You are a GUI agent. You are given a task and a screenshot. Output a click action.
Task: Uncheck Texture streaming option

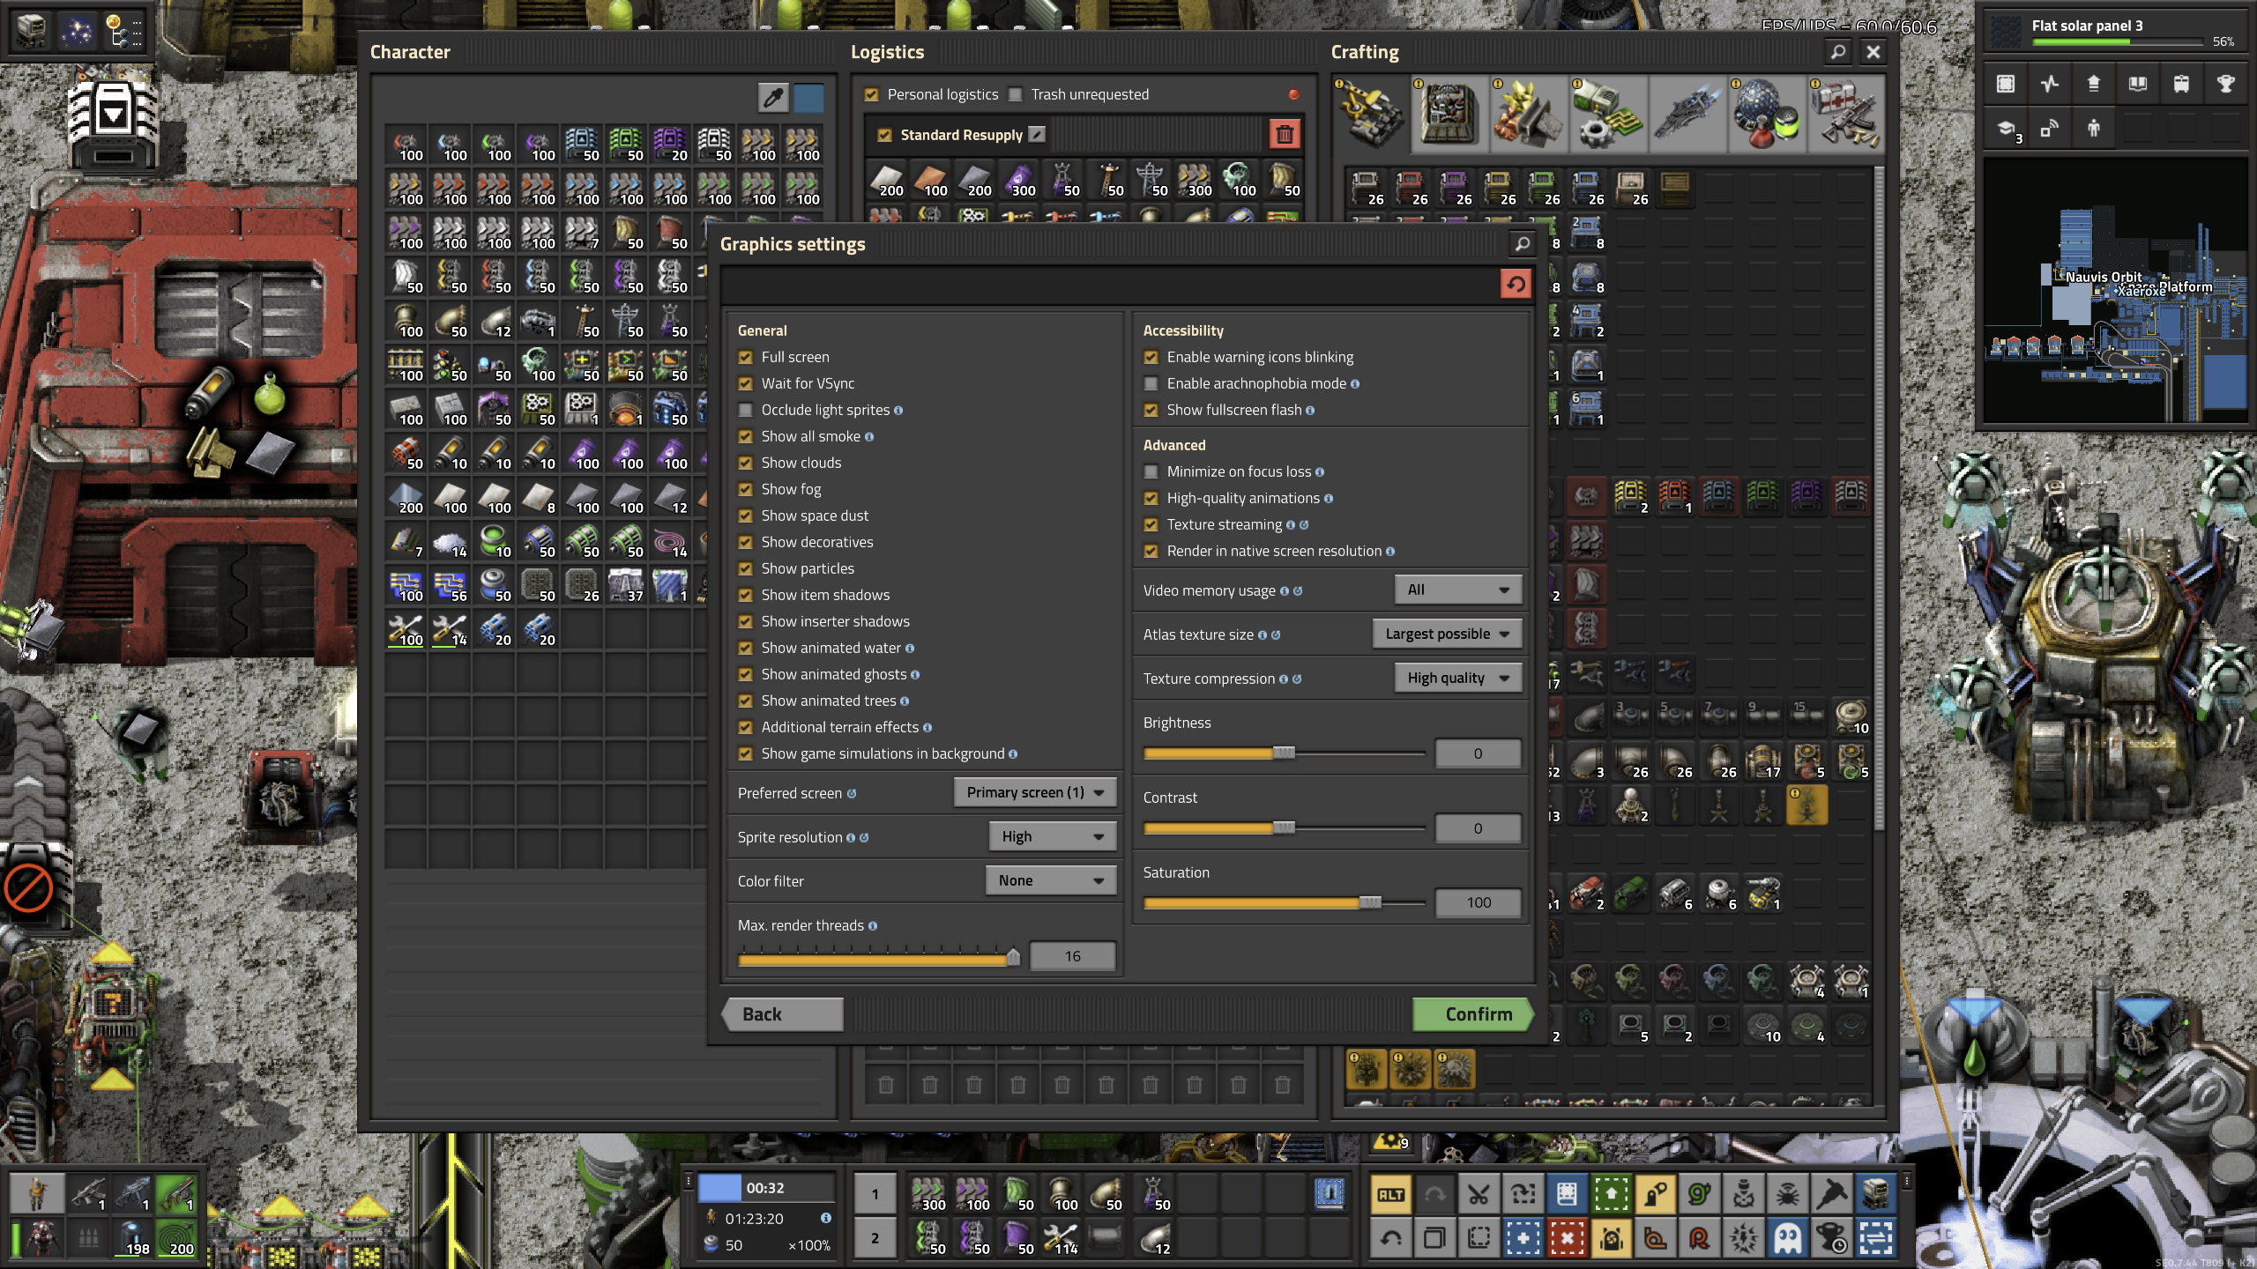pos(1151,524)
